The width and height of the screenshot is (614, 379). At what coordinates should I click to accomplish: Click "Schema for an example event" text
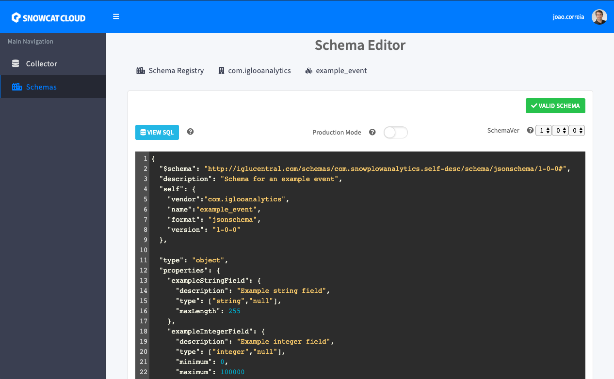click(279, 179)
